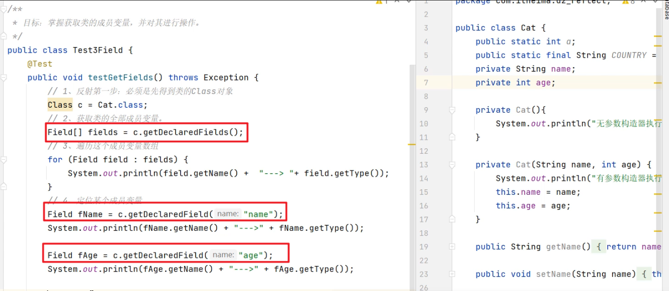Screen dimensions: 669x291
Task: Click the class name 'Cat' on line 3
Action: 528,28
